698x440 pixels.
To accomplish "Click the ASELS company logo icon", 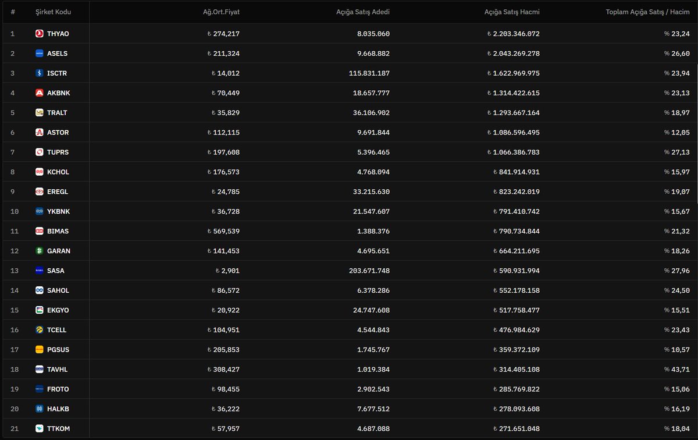I will [40, 54].
